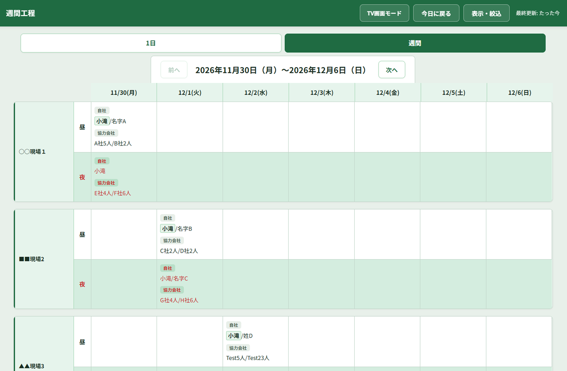
Task: Click 協力会社 tag above Test5人/Test23人
Action: click(x=238, y=348)
